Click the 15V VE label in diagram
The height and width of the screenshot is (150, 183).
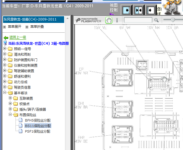(100, 28)
